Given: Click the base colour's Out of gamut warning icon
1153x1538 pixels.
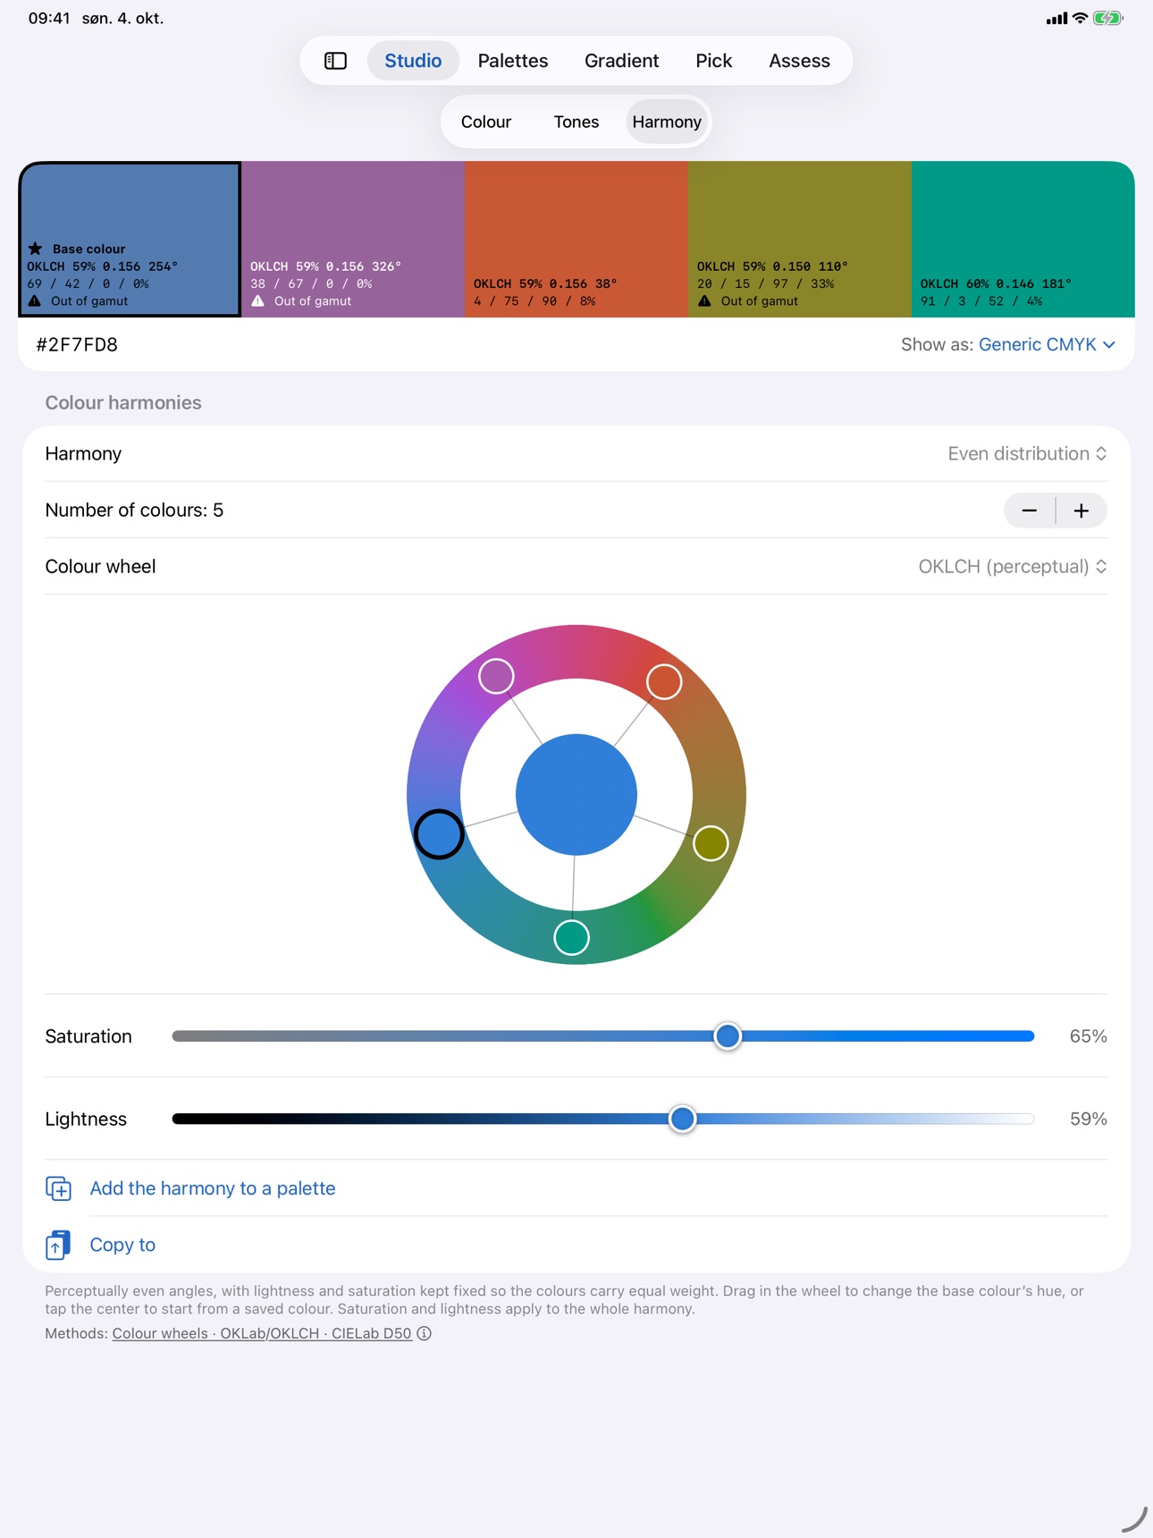Looking at the screenshot, I should (x=35, y=301).
